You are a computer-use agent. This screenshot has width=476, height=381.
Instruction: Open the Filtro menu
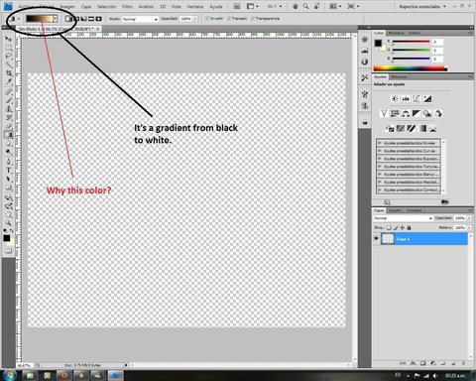point(127,7)
